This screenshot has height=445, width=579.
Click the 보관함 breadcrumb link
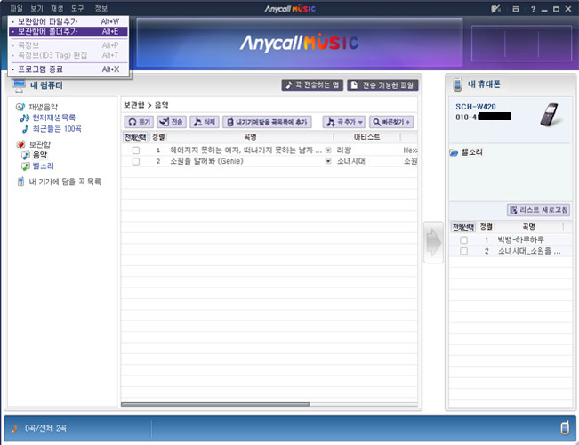pyautogui.click(x=133, y=105)
